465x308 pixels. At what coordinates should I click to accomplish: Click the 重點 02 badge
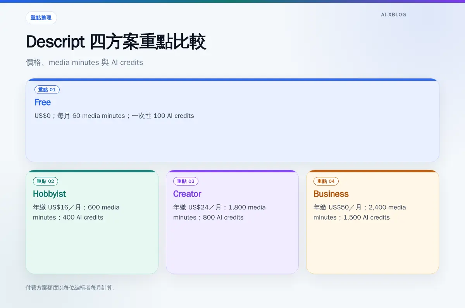[45, 181]
